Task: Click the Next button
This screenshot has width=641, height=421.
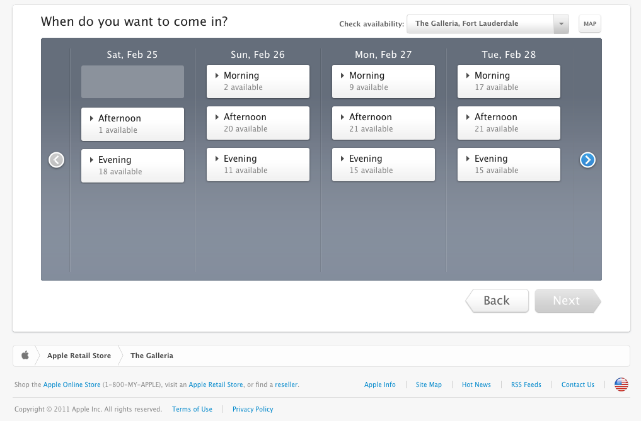Action: 568,301
